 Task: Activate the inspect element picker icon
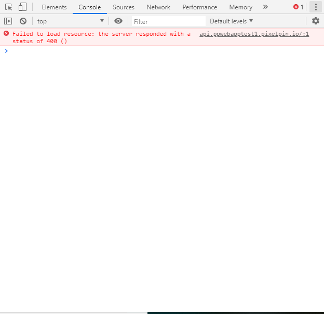coord(9,7)
